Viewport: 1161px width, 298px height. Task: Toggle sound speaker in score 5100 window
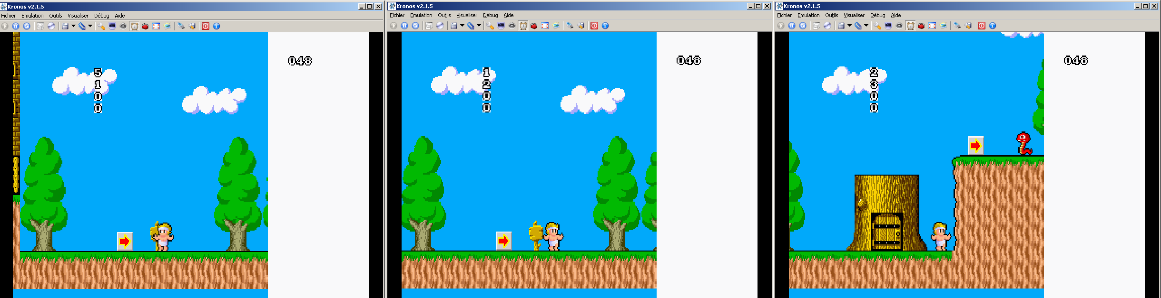pos(123,26)
